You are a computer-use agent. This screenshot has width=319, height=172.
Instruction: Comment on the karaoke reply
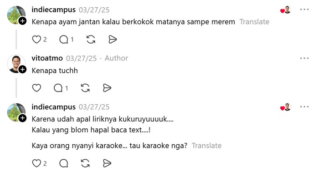[x=64, y=163]
